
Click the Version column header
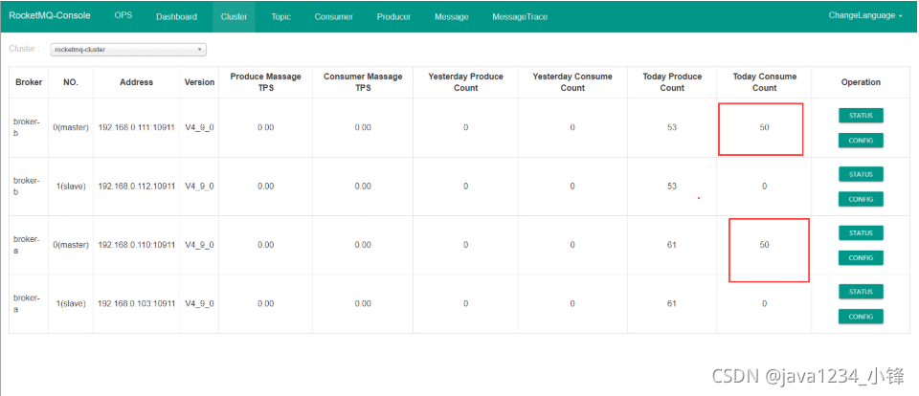tap(199, 82)
